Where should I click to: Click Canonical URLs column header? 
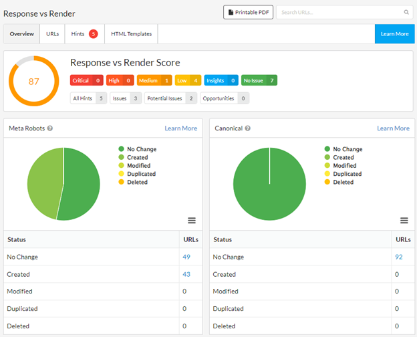point(403,239)
